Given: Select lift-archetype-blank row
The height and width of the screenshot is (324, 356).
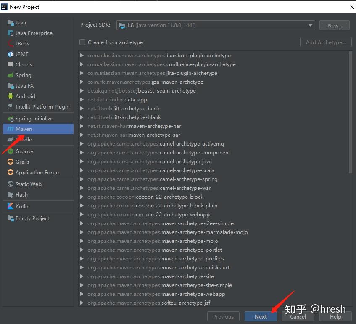Looking at the screenshot, I should [214, 117].
